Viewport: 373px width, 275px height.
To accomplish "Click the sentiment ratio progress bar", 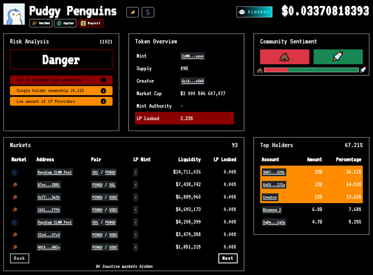I will 311,70.
